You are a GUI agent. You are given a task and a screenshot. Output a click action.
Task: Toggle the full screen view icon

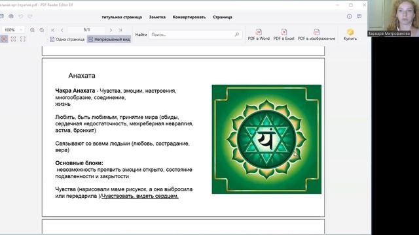tap(23, 39)
